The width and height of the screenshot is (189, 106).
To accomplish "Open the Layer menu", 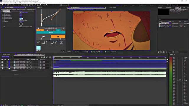I will click(x=17, y=3).
